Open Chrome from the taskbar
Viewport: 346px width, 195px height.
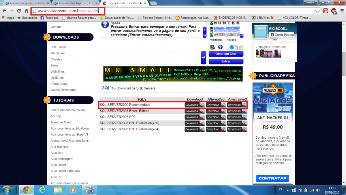point(27,190)
